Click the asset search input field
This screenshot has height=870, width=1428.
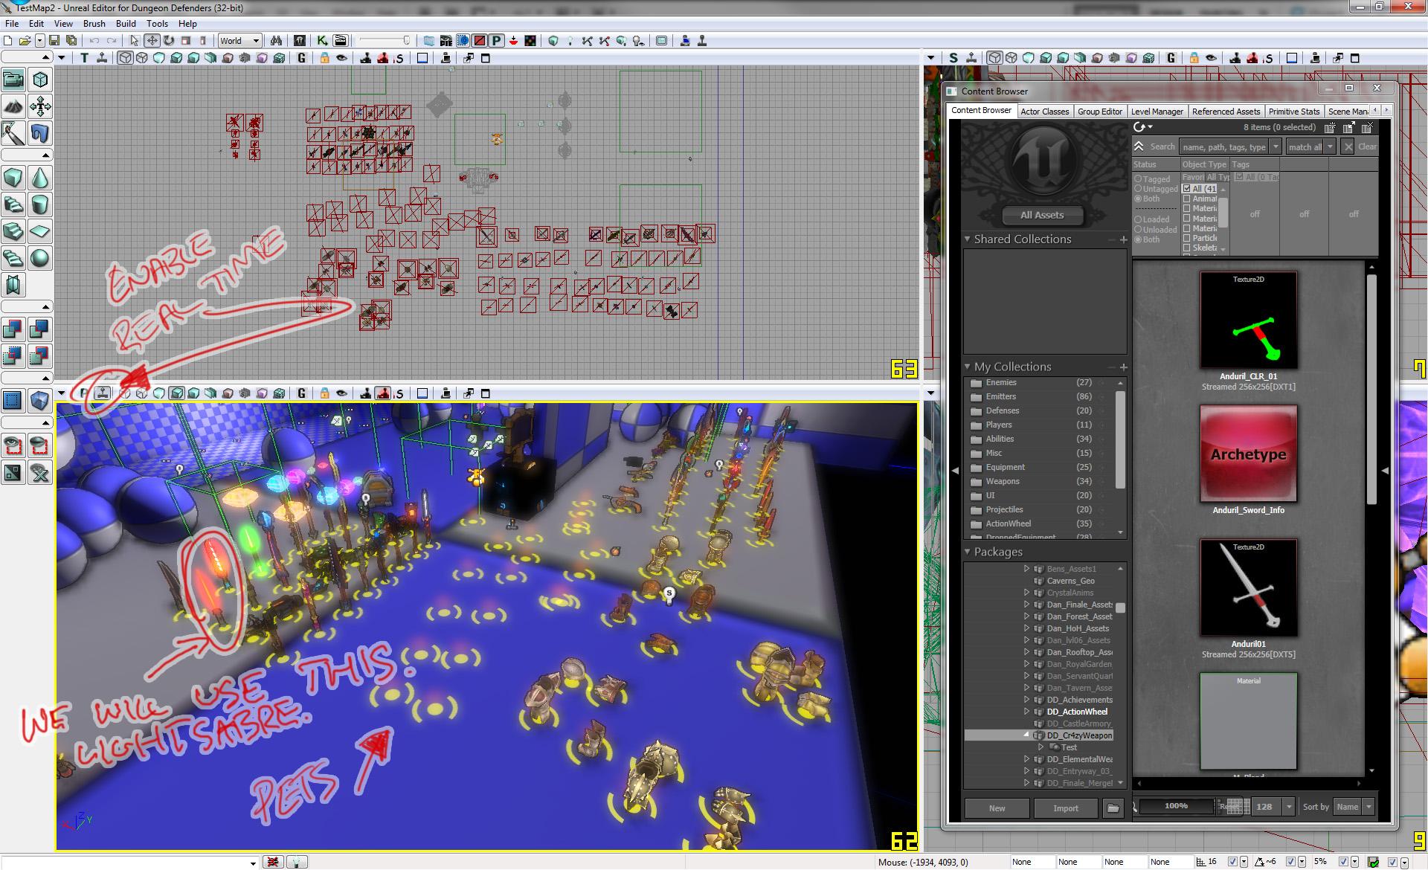coord(1223,147)
